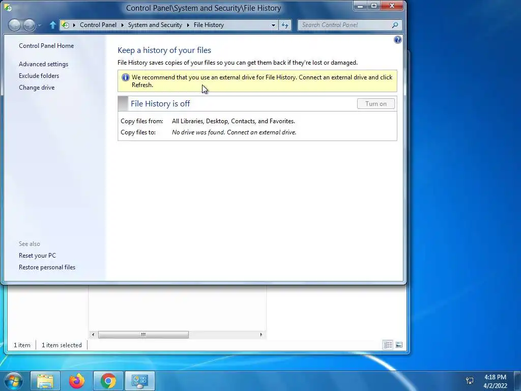Launch Google Chrome from the taskbar

point(108,381)
